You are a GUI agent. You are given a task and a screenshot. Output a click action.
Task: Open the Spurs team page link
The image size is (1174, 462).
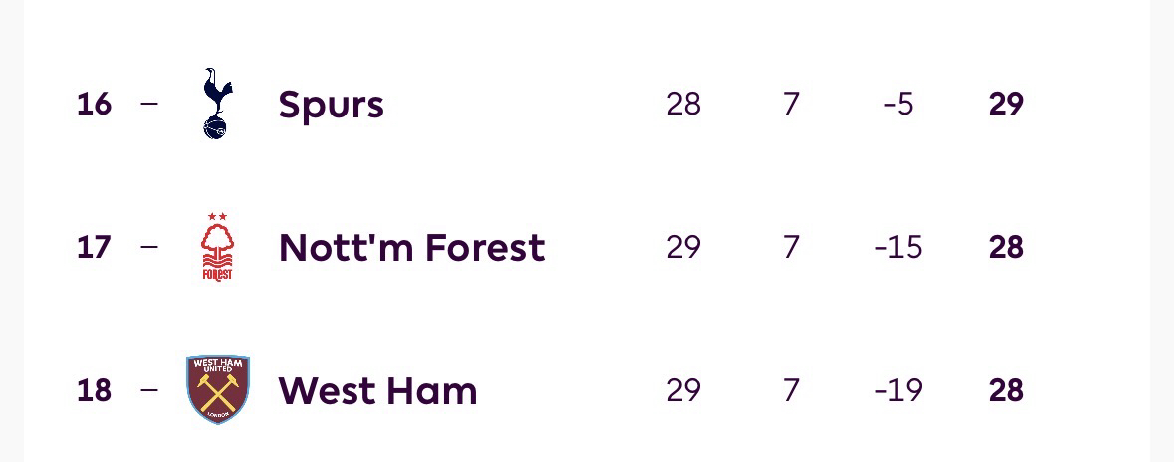[x=331, y=104]
